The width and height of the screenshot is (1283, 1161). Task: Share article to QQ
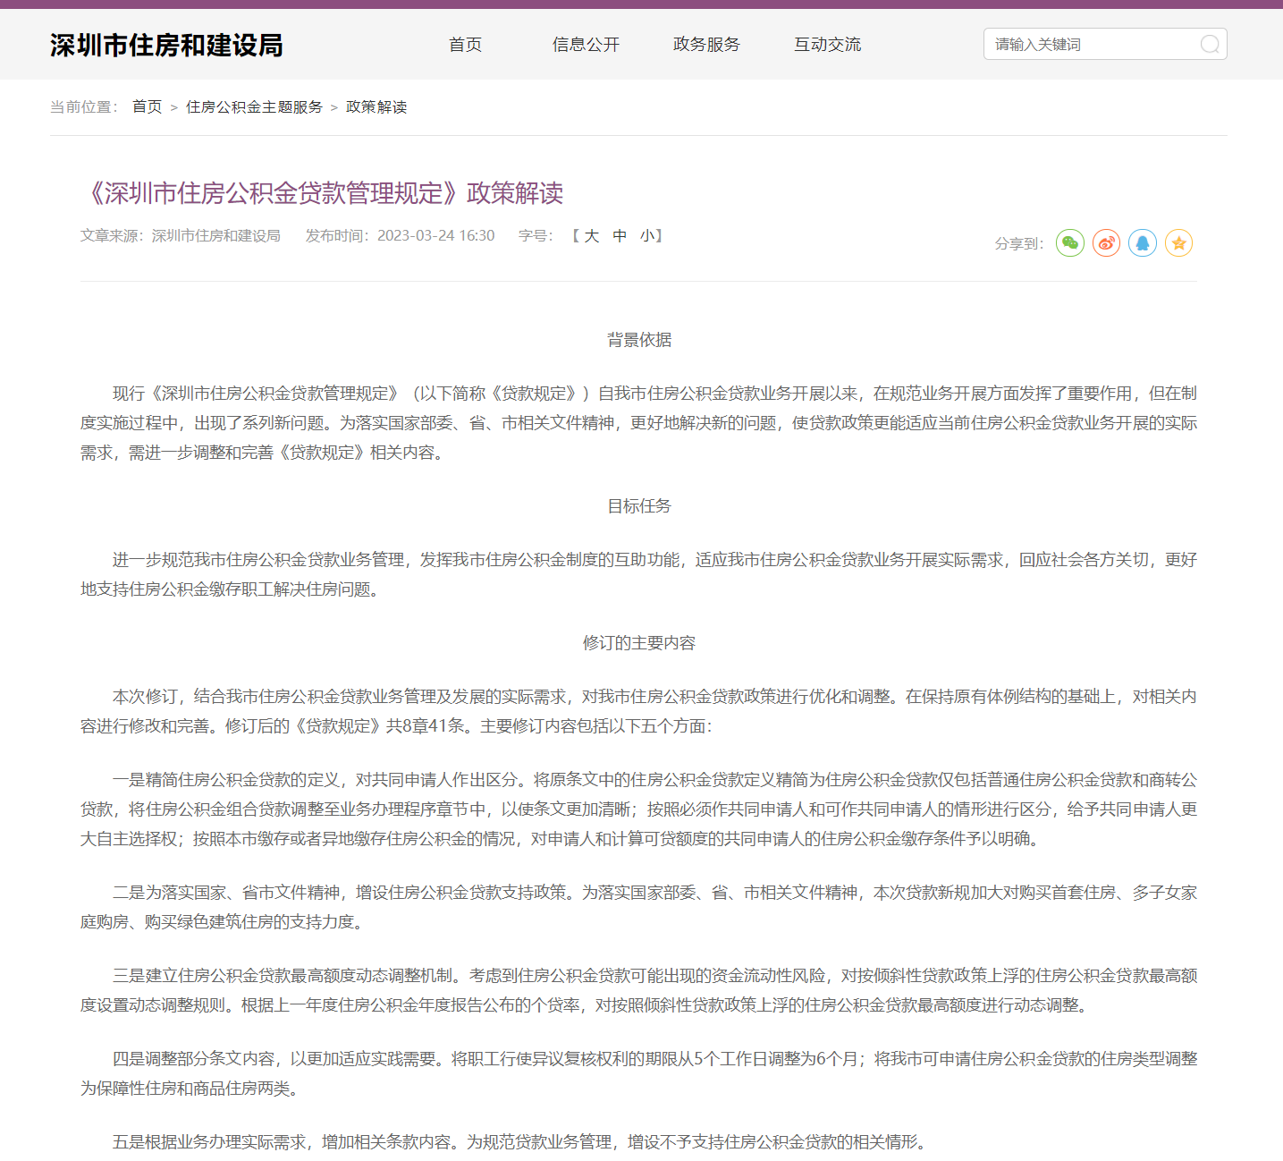coord(1143,242)
